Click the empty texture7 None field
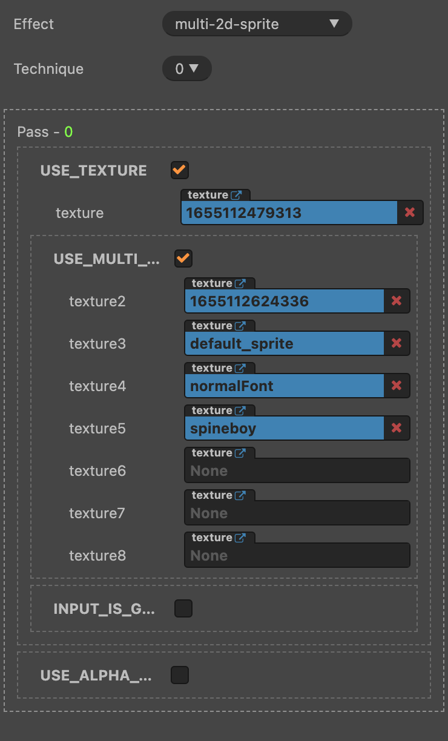This screenshot has width=448, height=741. (297, 513)
